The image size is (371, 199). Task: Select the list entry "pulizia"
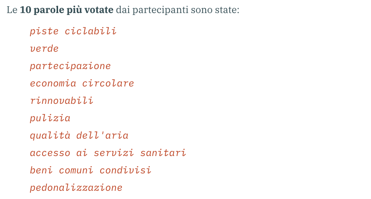click(x=50, y=118)
